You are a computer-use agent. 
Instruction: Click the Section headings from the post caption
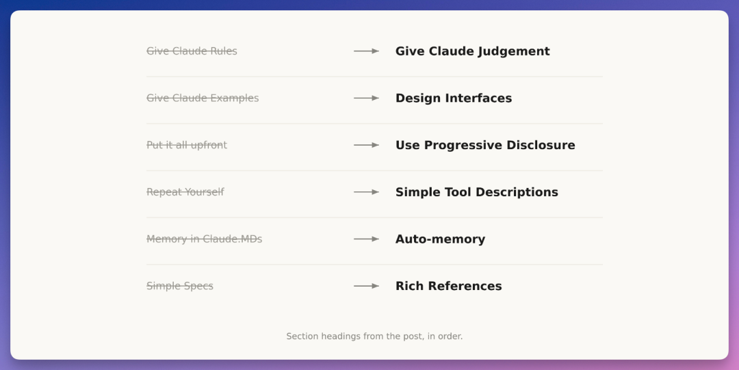click(374, 336)
